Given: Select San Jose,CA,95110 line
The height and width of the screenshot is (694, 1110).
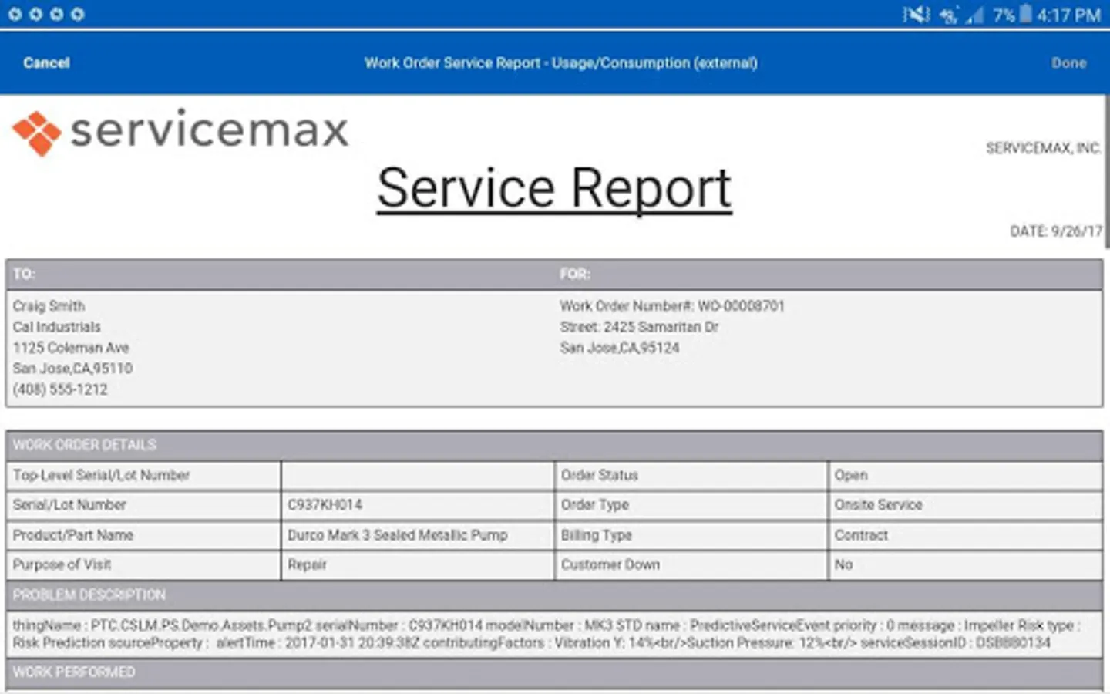Looking at the screenshot, I should (72, 369).
